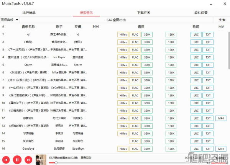
Task: Open the 无损音乐 source dropdown
Action: (x=10, y=20)
